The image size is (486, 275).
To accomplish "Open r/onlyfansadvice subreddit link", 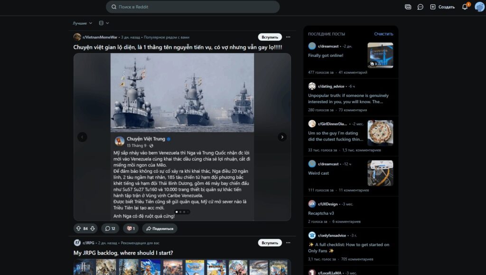I will click(332, 236).
